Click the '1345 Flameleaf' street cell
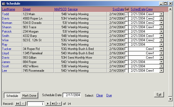Image resolution: width=174 pixels, height=107 pixels. [x=38, y=53]
